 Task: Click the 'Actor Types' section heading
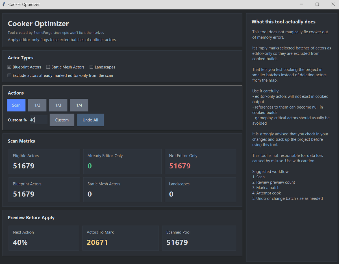[21, 58]
